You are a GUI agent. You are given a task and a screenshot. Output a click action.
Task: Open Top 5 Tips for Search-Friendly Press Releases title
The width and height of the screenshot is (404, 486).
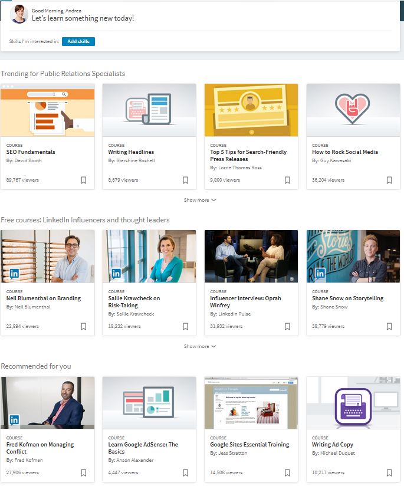click(x=248, y=156)
